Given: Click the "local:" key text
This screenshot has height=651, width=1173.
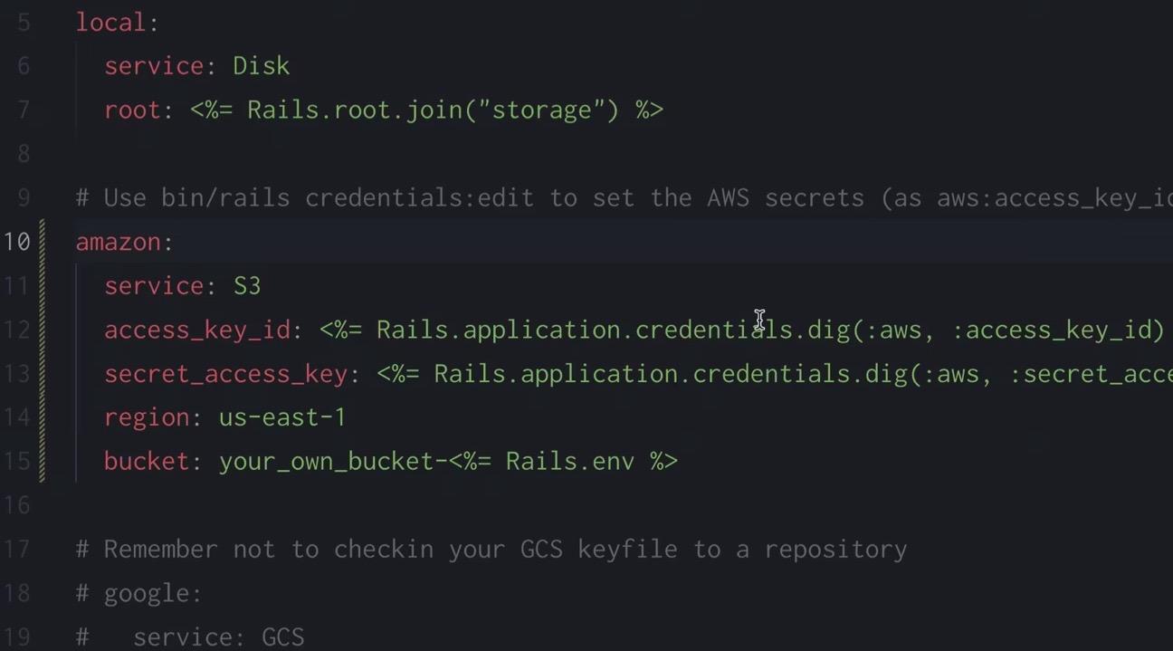Looking at the screenshot, I should tap(110, 23).
